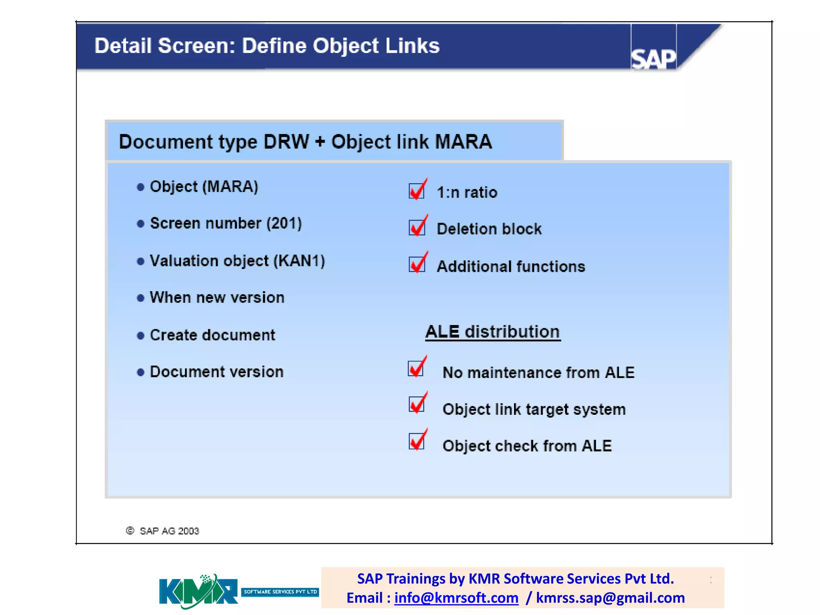
Task: Toggle Object check from ALE checkbox
Action: click(417, 441)
